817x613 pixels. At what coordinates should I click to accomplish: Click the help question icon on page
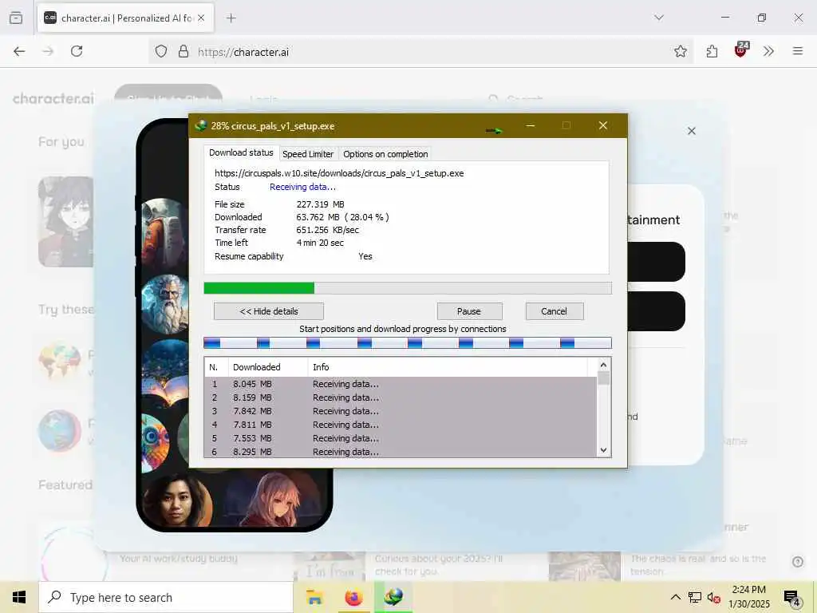pos(798,562)
